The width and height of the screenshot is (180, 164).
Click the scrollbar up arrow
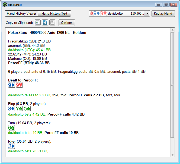click(172, 30)
